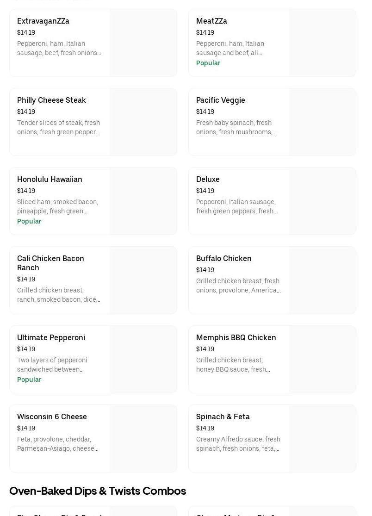Select the Wisconsin 6 Cheese title
The image size is (372, 516).
52,417
